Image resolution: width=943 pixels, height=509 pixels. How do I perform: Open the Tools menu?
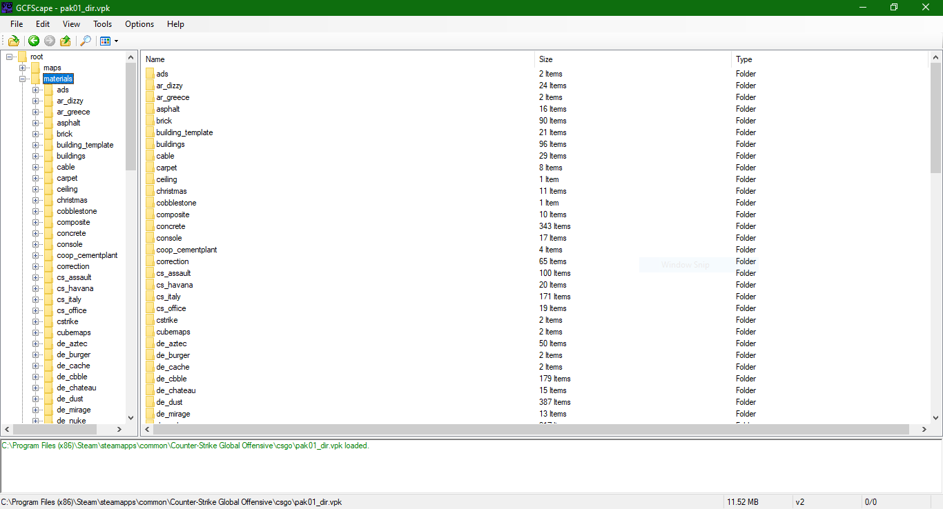pyautogui.click(x=102, y=24)
